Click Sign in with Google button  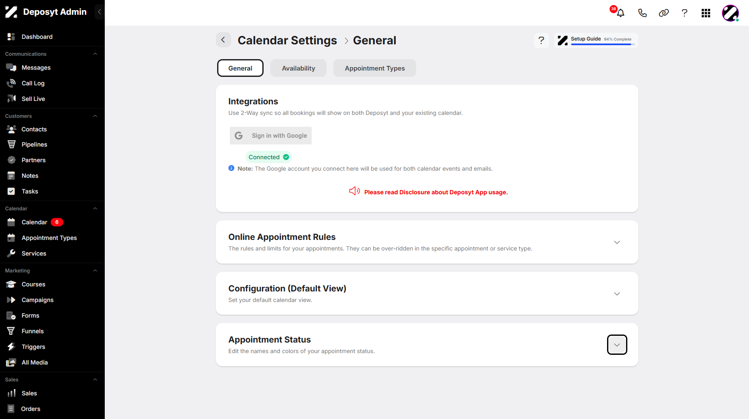click(271, 136)
